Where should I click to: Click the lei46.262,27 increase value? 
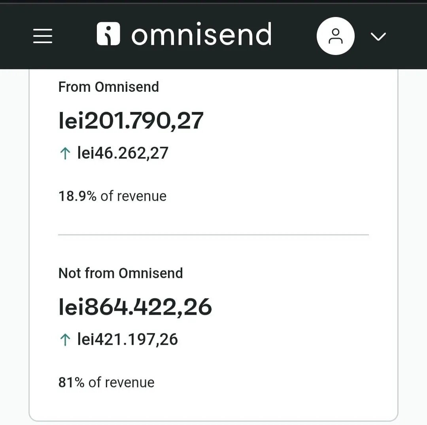(123, 153)
